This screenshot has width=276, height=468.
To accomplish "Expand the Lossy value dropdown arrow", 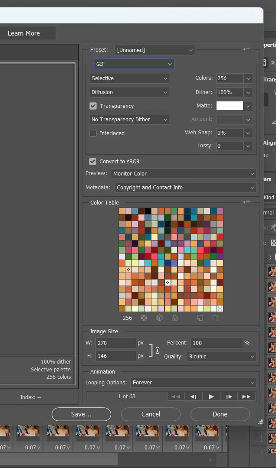I will [x=248, y=146].
